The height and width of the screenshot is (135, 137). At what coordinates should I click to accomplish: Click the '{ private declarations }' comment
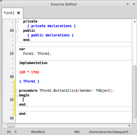point(51,26)
